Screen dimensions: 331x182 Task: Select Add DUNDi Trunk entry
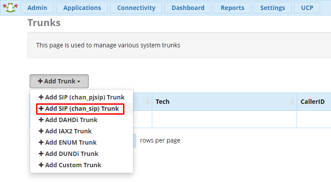[68, 154]
